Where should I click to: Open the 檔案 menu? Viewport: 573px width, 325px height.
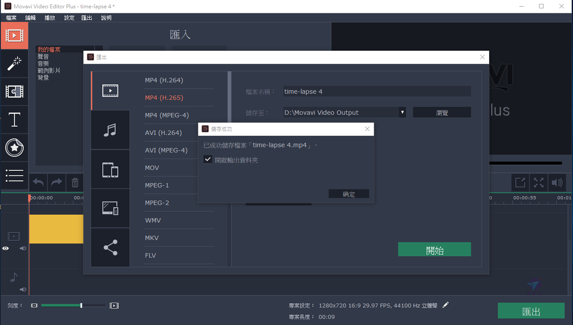click(11, 17)
